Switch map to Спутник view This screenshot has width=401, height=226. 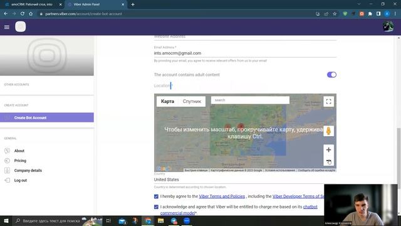(192, 102)
